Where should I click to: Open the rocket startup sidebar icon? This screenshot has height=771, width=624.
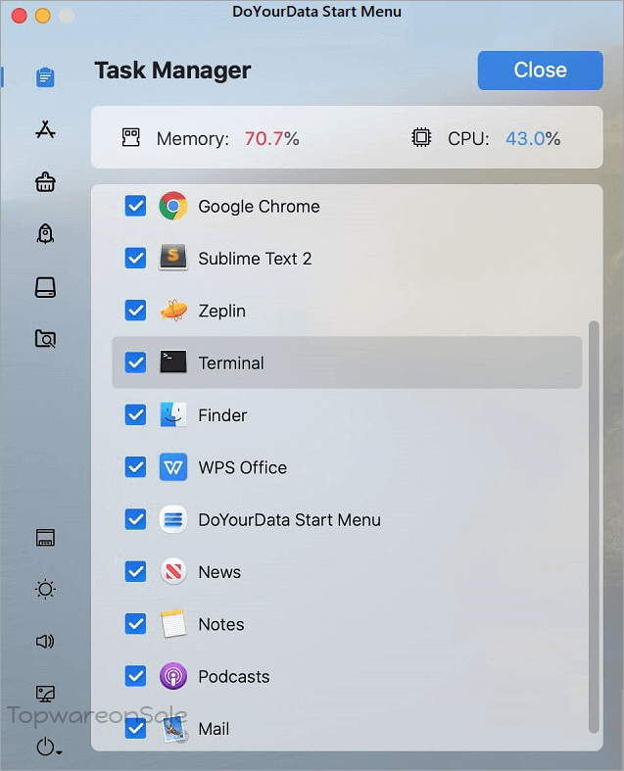click(x=45, y=233)
